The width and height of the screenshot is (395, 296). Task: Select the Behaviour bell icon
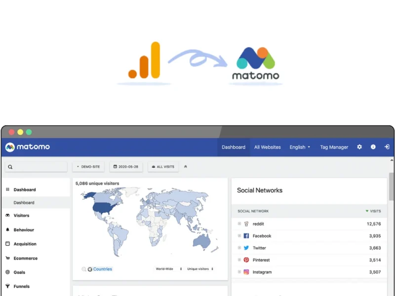[x=7, y=229]
